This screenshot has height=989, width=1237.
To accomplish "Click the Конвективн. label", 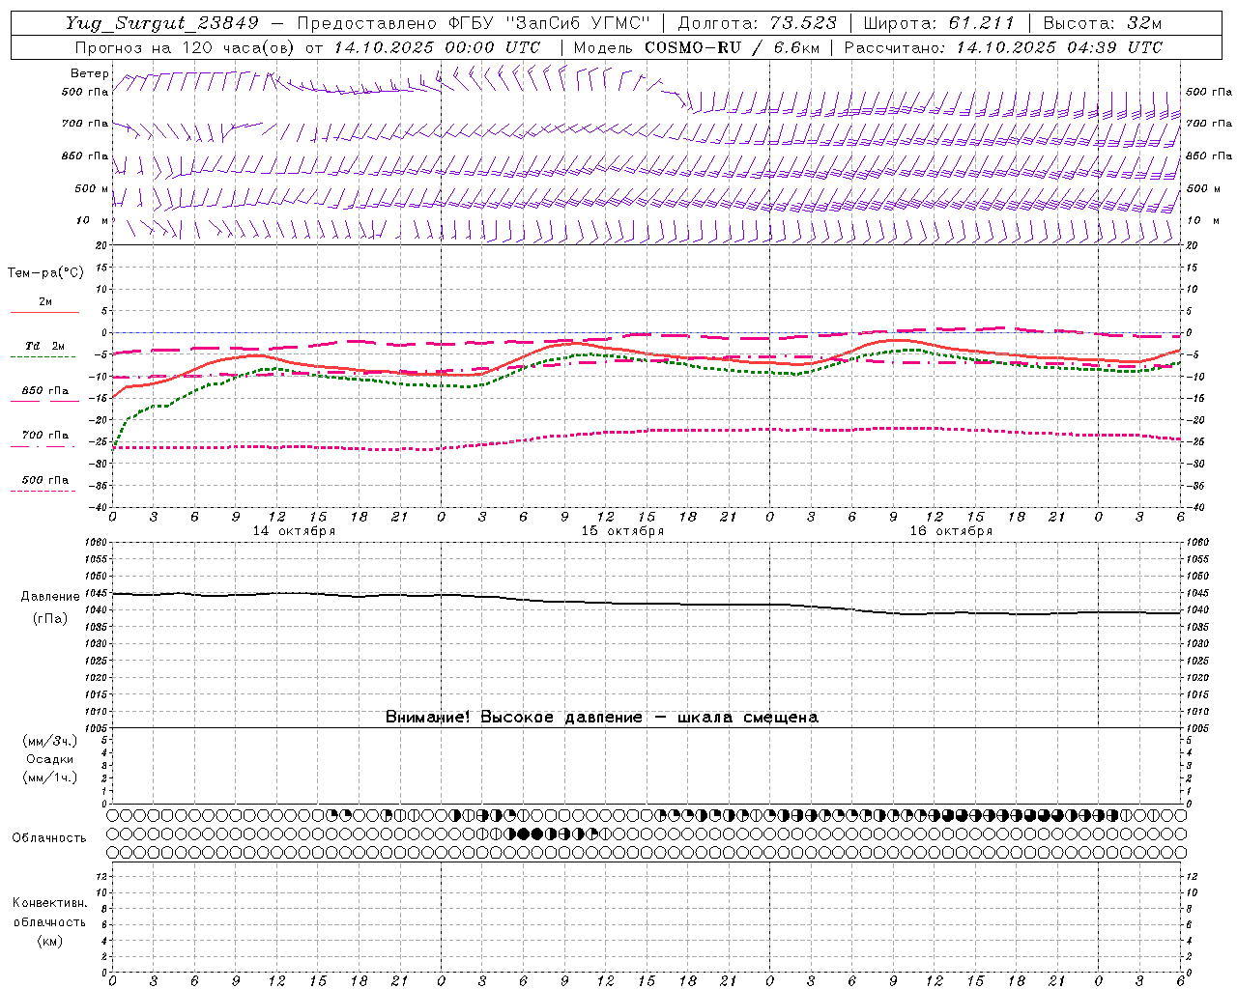I will [50, 903].
